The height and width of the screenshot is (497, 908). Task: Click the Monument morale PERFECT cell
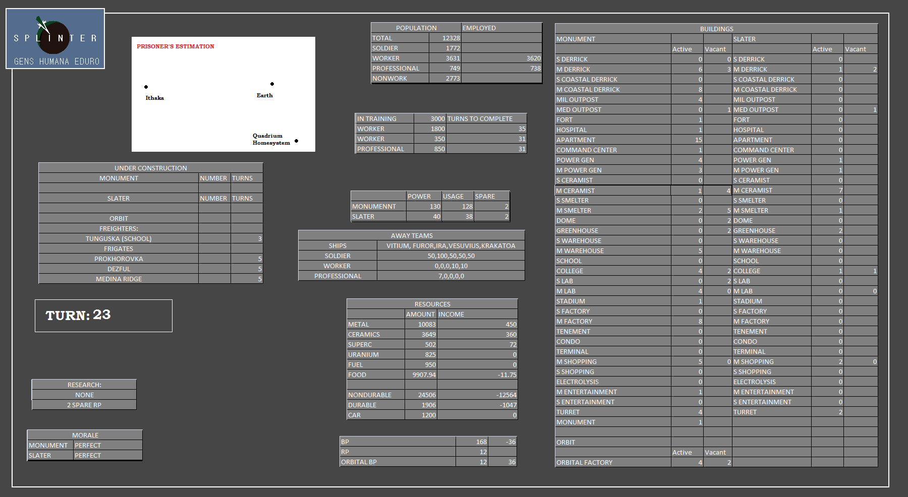tap(107, 446)
